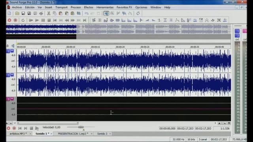Viewport: 253px width, 142px height.
Task: Open the Window menu
Action: [156, 7]
